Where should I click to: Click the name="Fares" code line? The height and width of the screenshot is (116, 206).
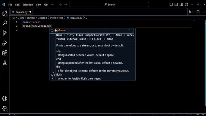coord(32,22)
